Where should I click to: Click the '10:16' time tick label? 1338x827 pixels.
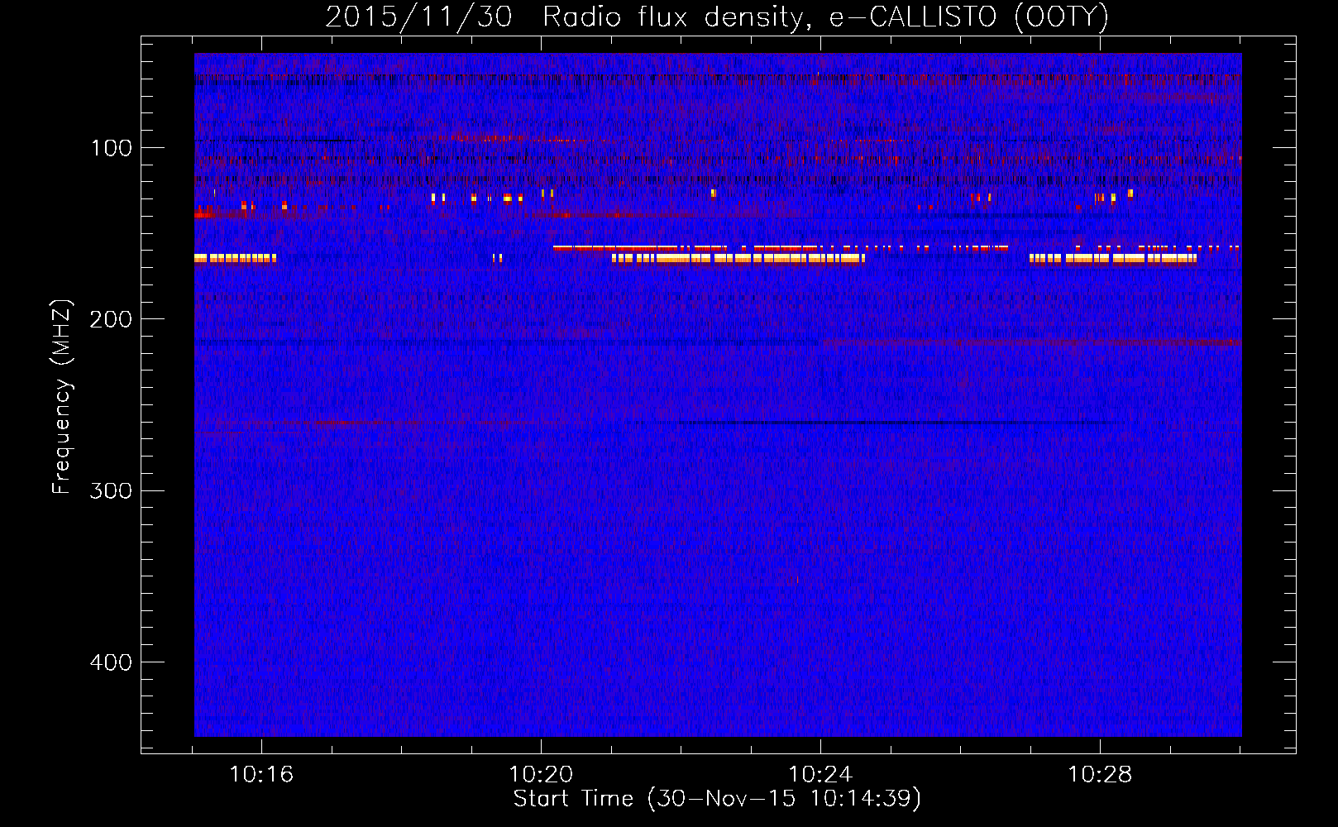tap(261, 775)
